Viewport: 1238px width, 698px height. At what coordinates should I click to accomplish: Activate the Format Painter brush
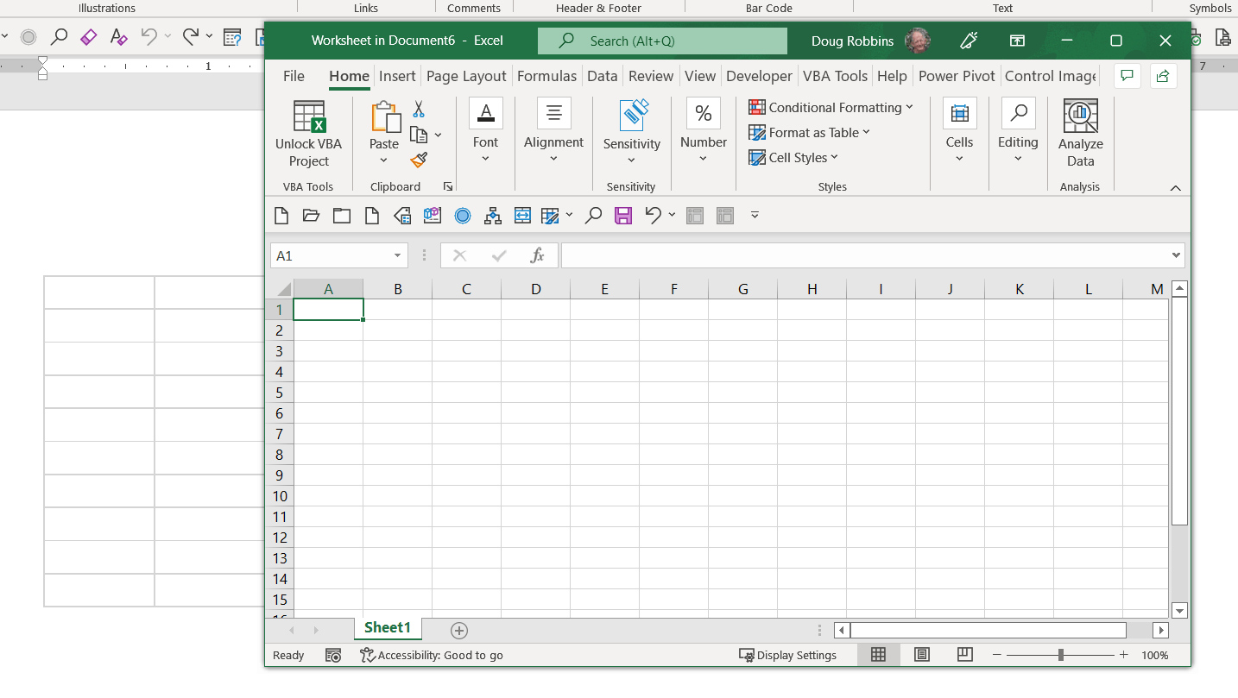tap(419, 160)
